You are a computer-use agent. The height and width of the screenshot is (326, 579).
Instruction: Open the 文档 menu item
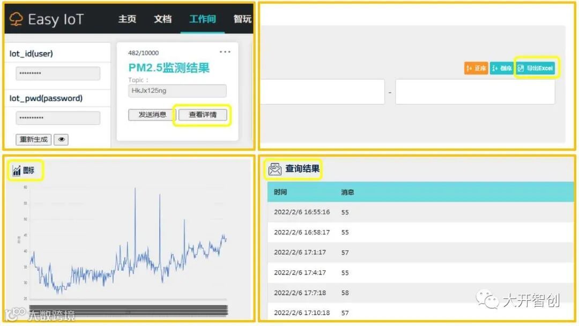tap(163, 19)
